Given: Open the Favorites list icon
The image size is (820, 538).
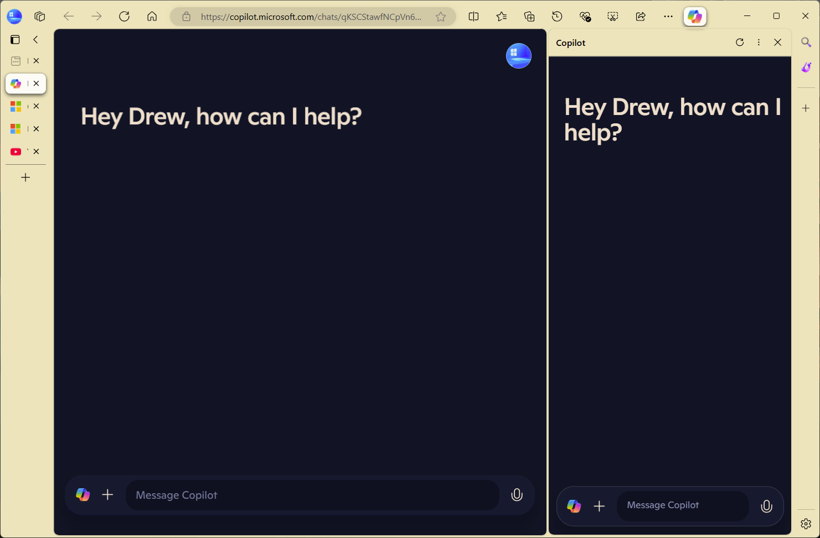Looking at the screenshot, I should pos(502,17).
